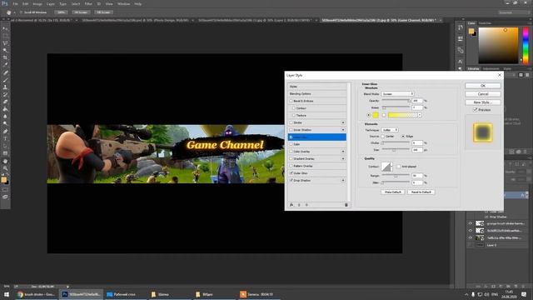Open the Edit menu
533x300 pixels.
pyautogui.click(x=26, y=3)
